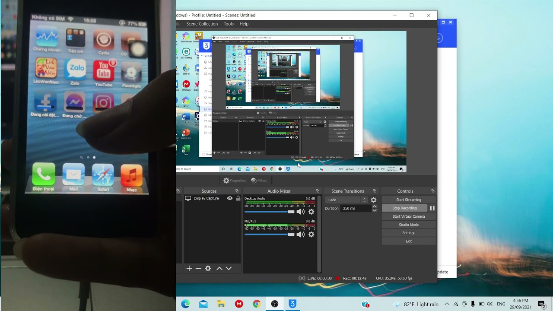This screenshot has height=311, width=553.
Task: Pause the recording with pause icon
Action: (432, 208)
